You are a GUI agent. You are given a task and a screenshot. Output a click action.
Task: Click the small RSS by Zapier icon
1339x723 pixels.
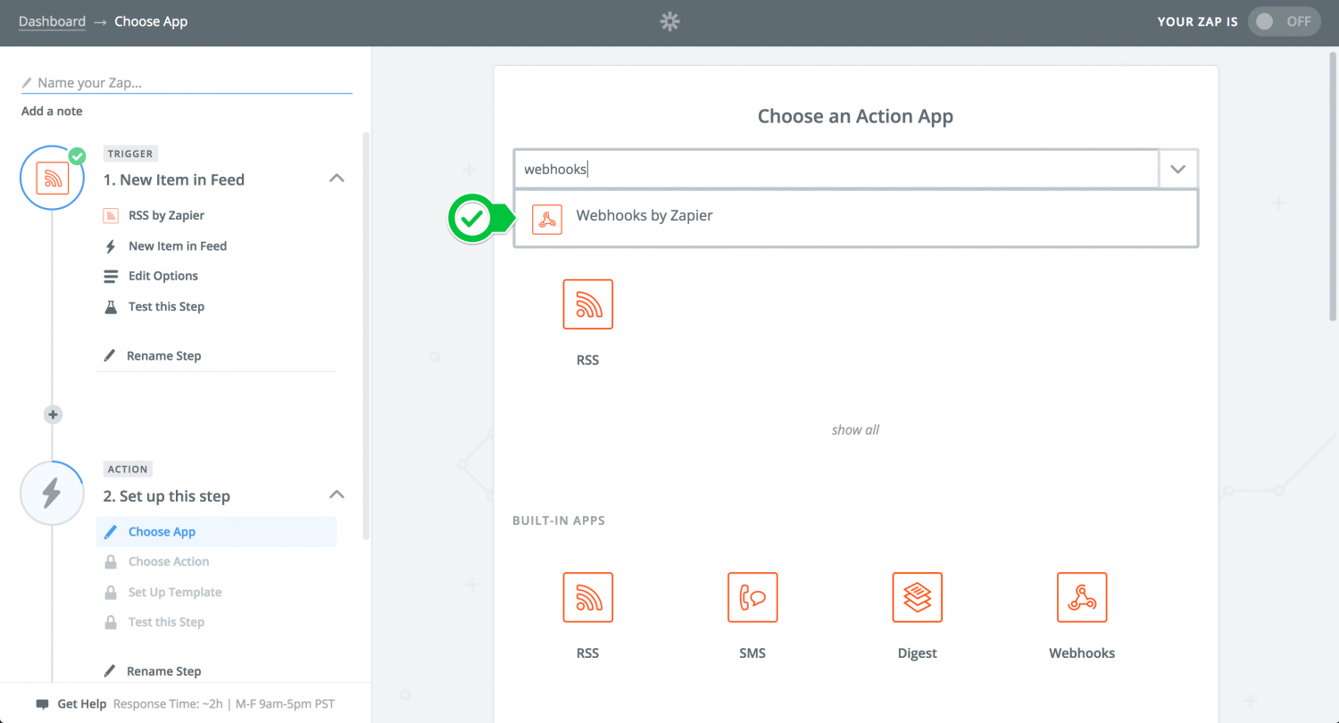coord(111,215)
